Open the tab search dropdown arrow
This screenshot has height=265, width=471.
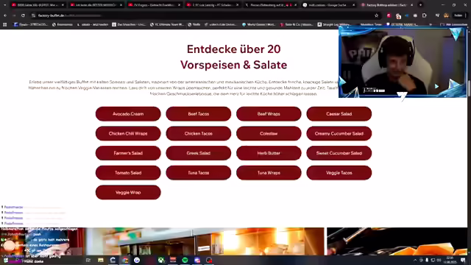coord(5,5)
